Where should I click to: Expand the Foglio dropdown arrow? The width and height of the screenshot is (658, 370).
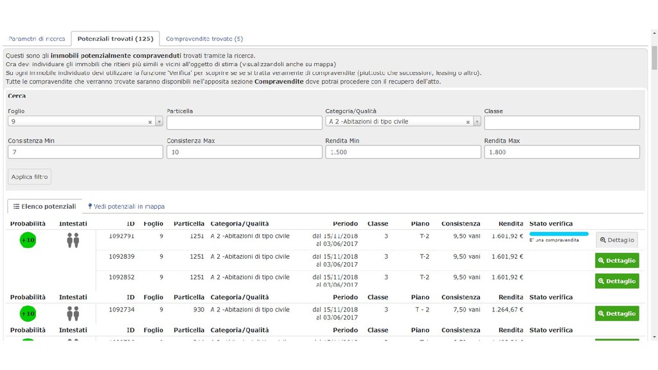pos(159,121)
